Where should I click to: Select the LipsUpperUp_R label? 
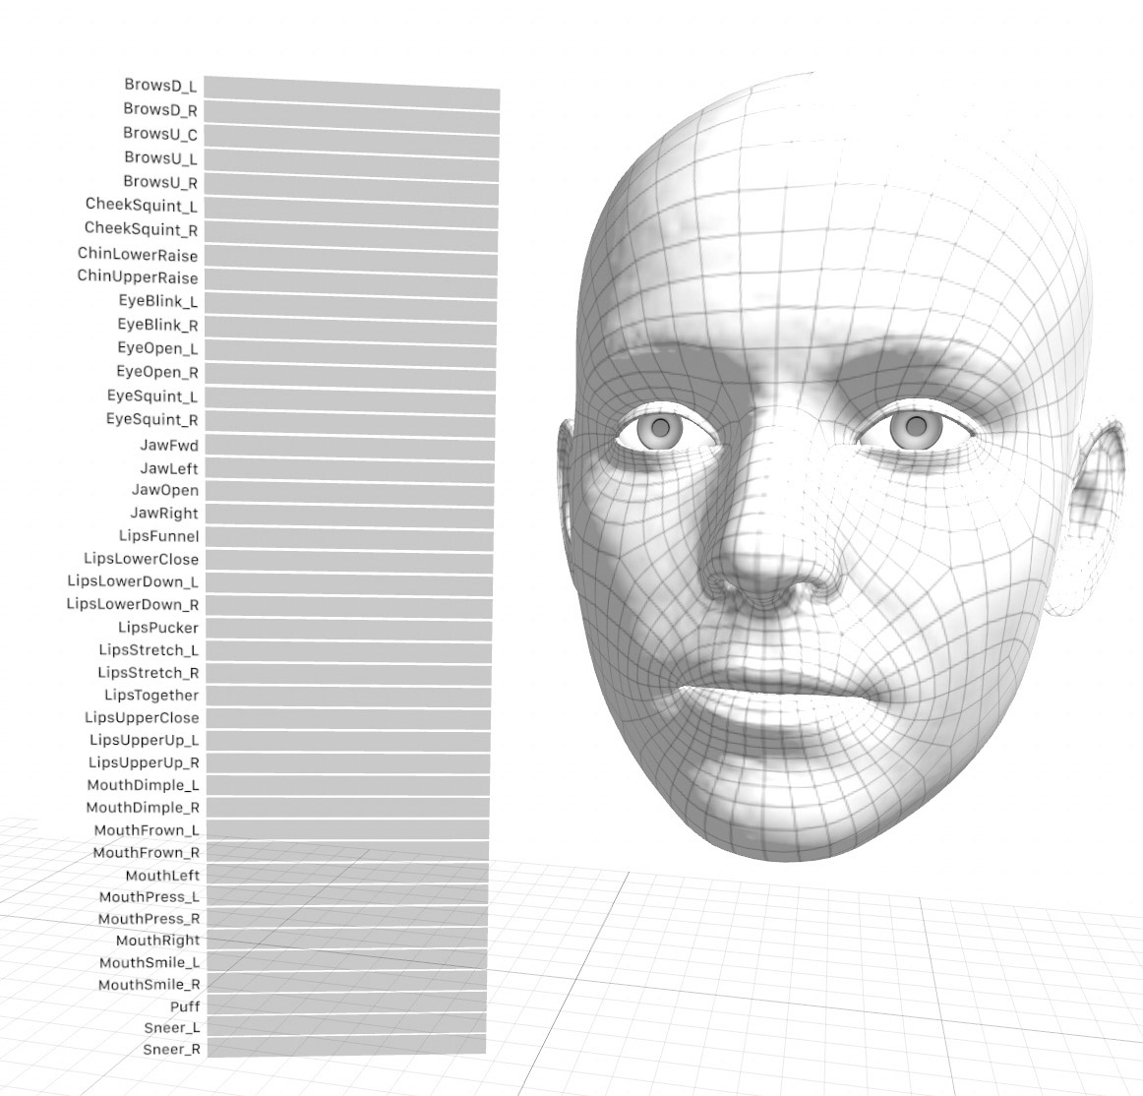click(145, 762)
